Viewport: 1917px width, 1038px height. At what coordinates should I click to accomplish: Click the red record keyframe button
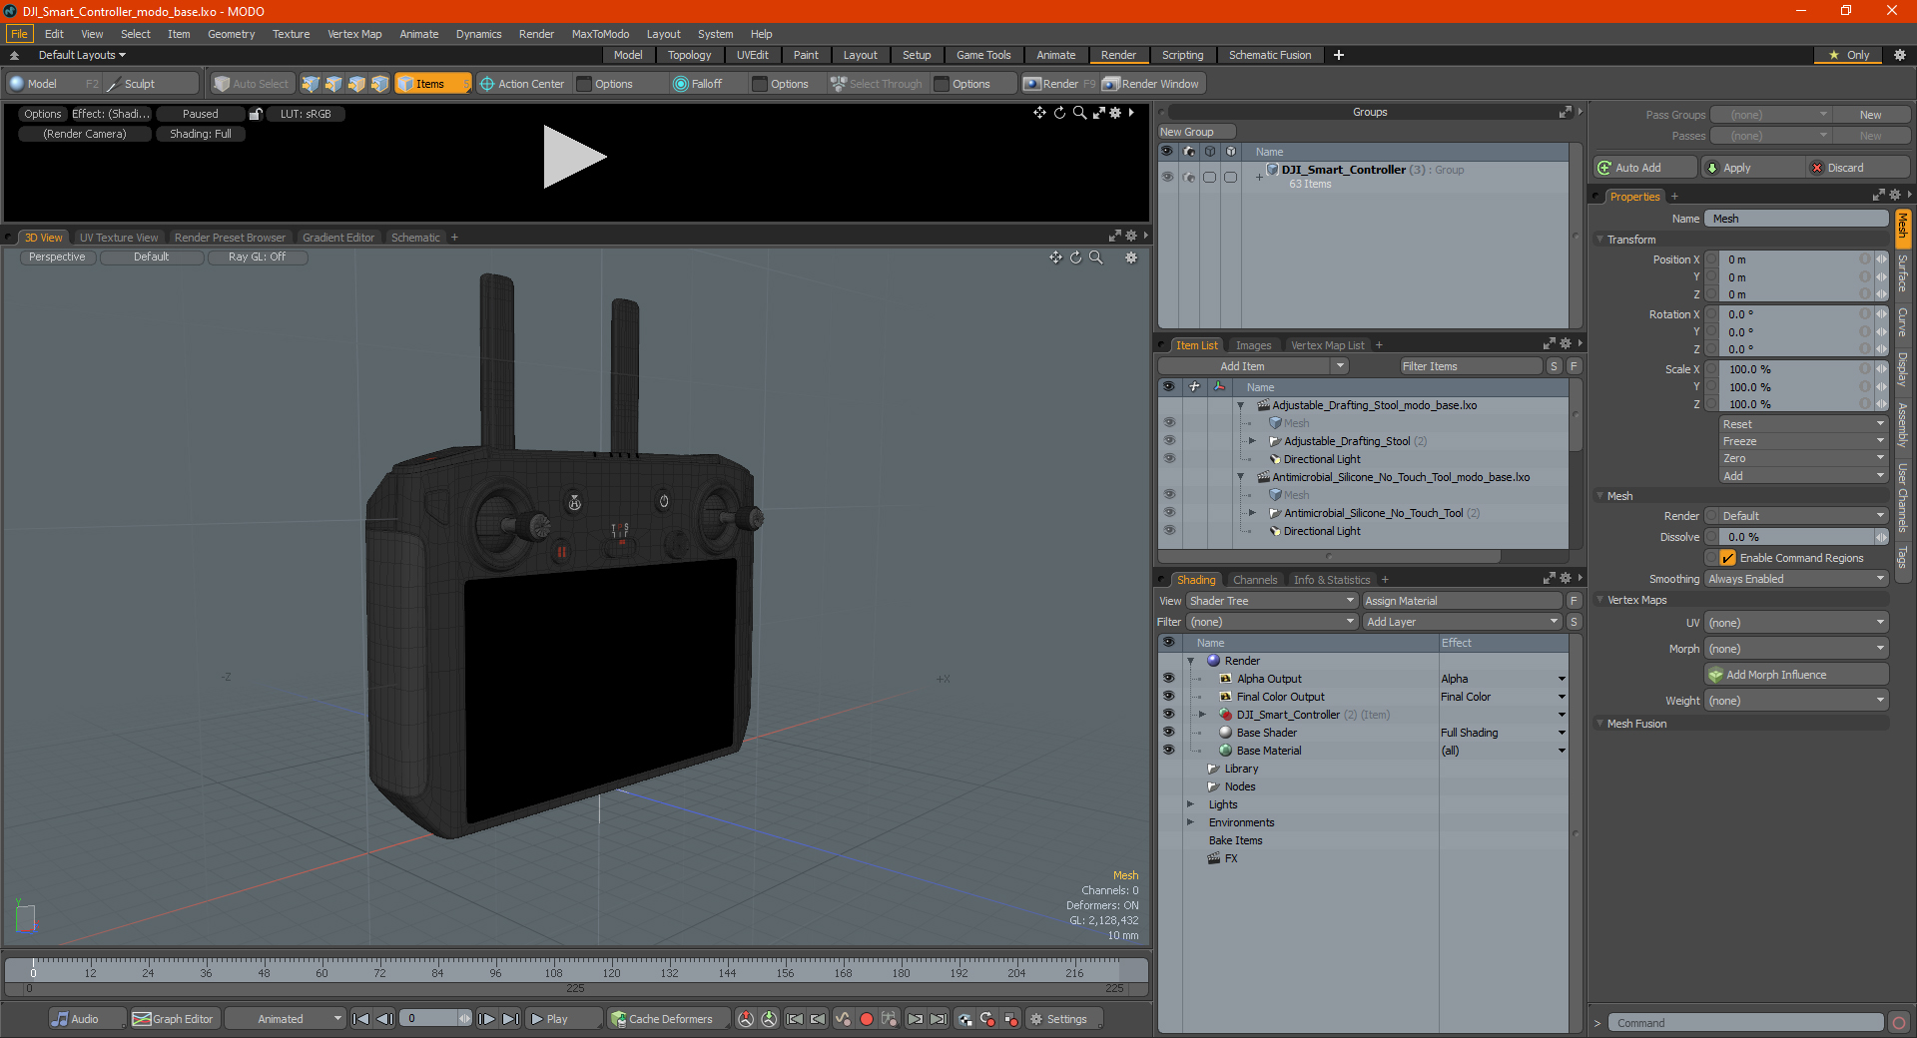pos(867,1019)
